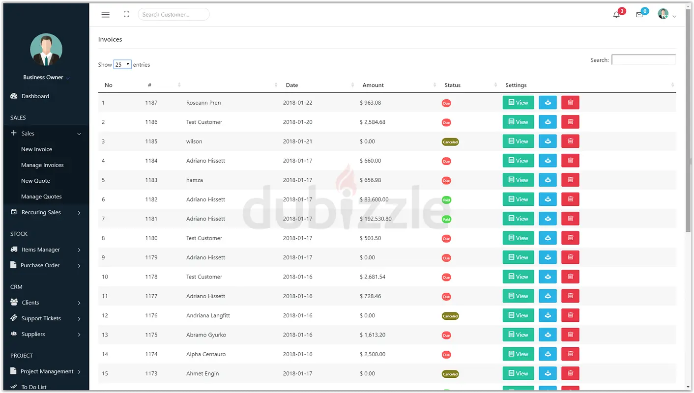Open the notifications bell icon

click(616, 15)
